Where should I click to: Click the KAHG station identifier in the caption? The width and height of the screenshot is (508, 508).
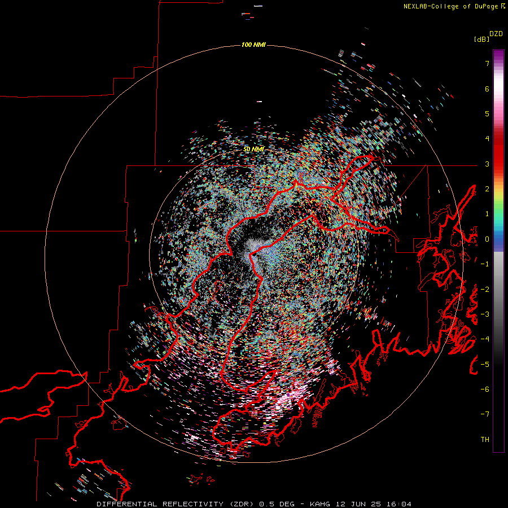point(320,504)
